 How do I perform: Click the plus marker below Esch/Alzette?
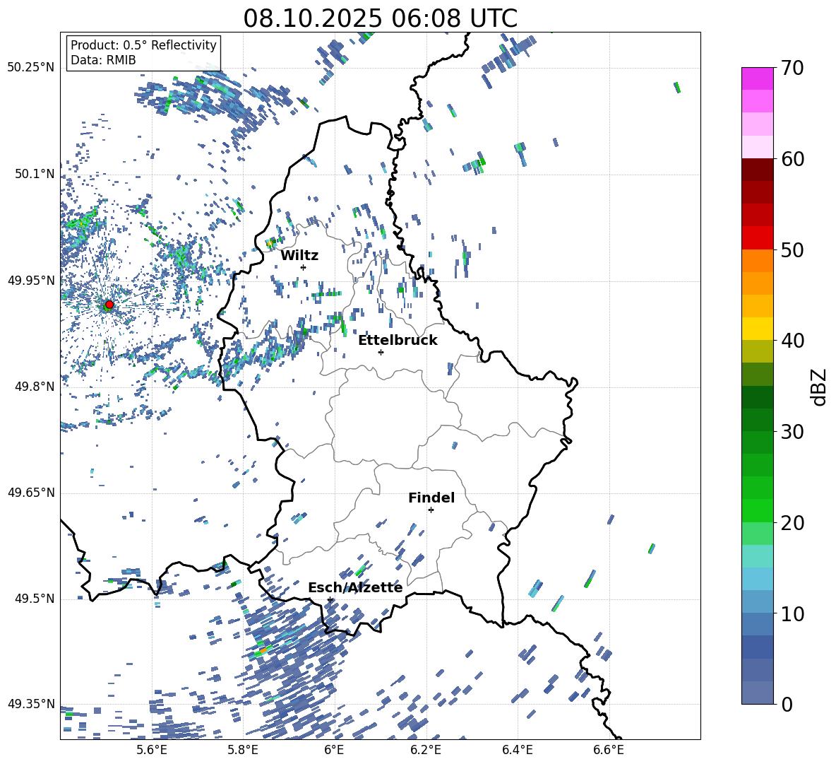pyautogui.click(x=330, y=599)
